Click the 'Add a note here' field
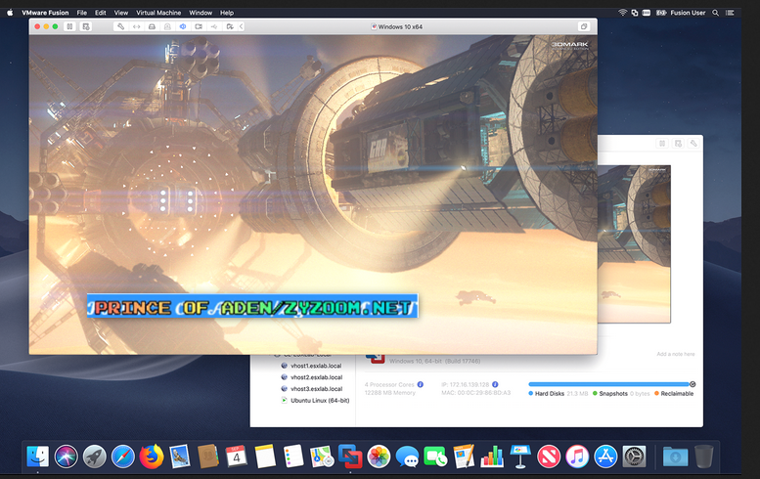Screen dimensions: 760x479 tap(676, 354)
